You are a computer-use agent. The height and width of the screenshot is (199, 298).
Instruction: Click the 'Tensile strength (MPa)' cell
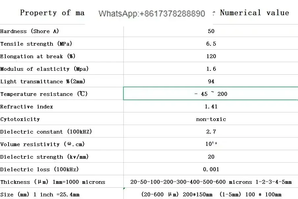(x=62, y=43)
